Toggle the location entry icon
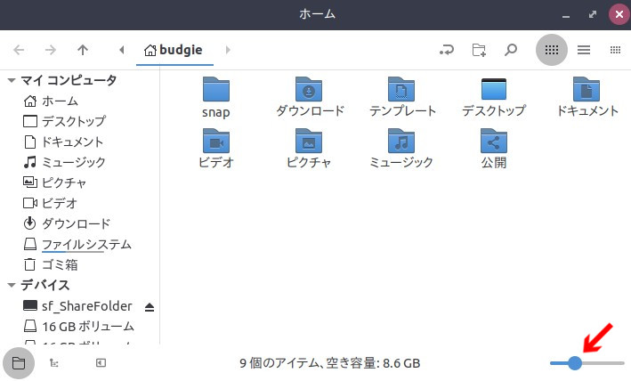The width and height of the screenshot is (631, 381). pyautogui.click(x=447, y=50)
